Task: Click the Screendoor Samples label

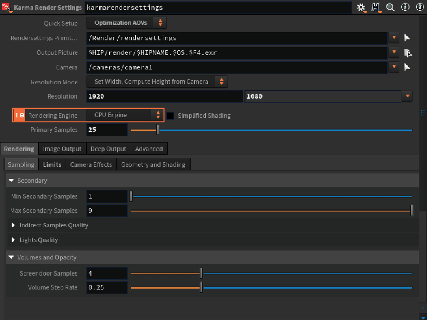Action: [x=49, y=273]
